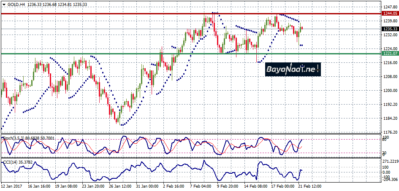Select the green support line price tag 1221.07
This screenshot has height=191, width=399.
(390, 54)
